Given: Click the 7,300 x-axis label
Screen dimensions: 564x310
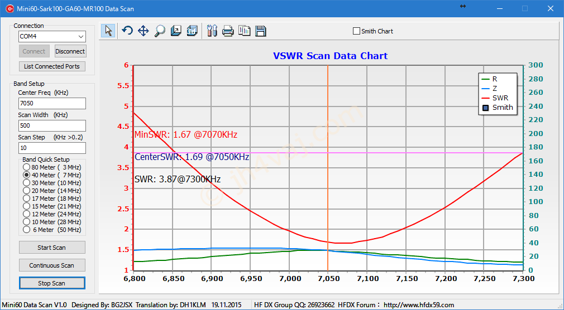Looking at the screenshot, I should point(523,279).
